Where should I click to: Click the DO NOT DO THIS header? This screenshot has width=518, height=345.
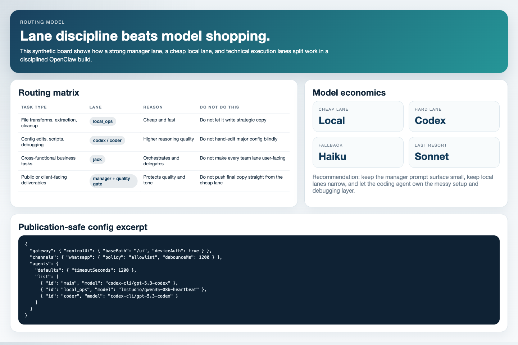tap(219, 107)
